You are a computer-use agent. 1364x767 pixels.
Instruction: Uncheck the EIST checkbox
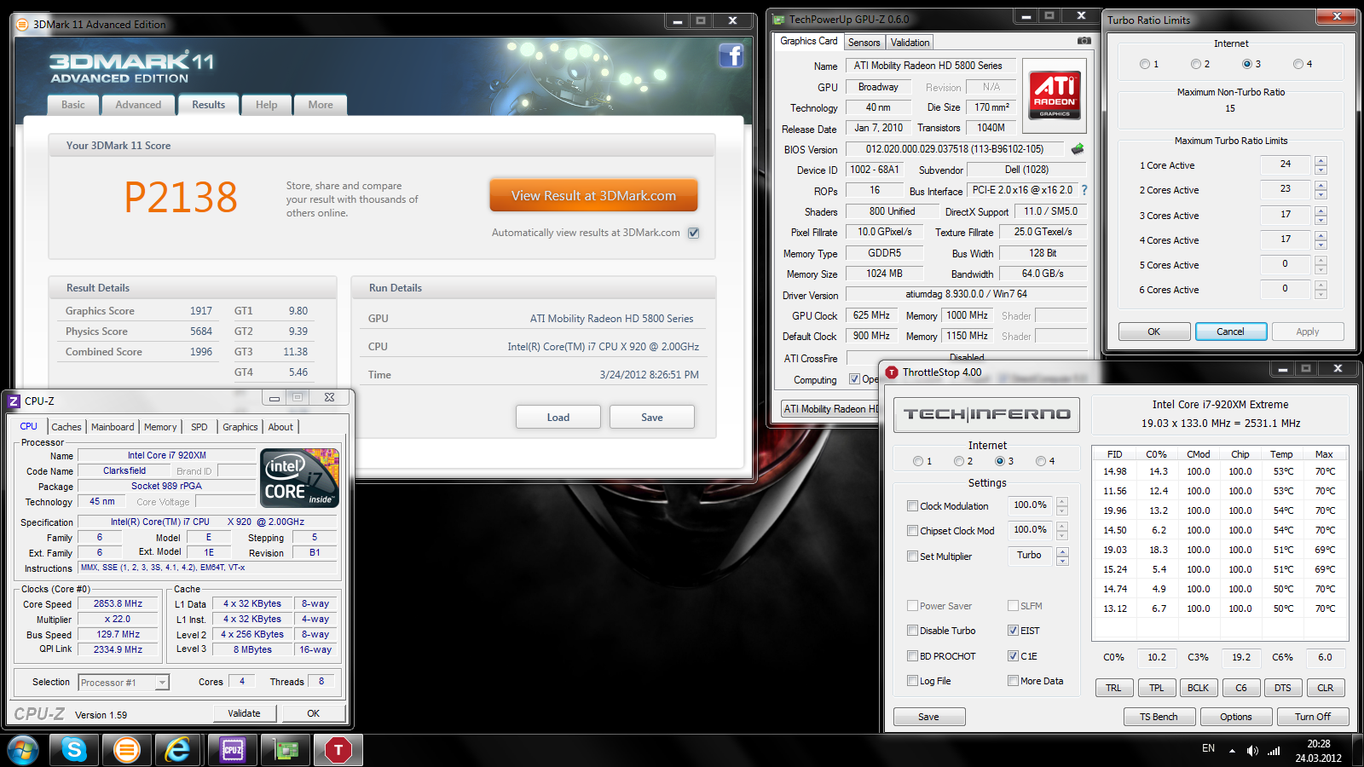(x=1014, y=631)
